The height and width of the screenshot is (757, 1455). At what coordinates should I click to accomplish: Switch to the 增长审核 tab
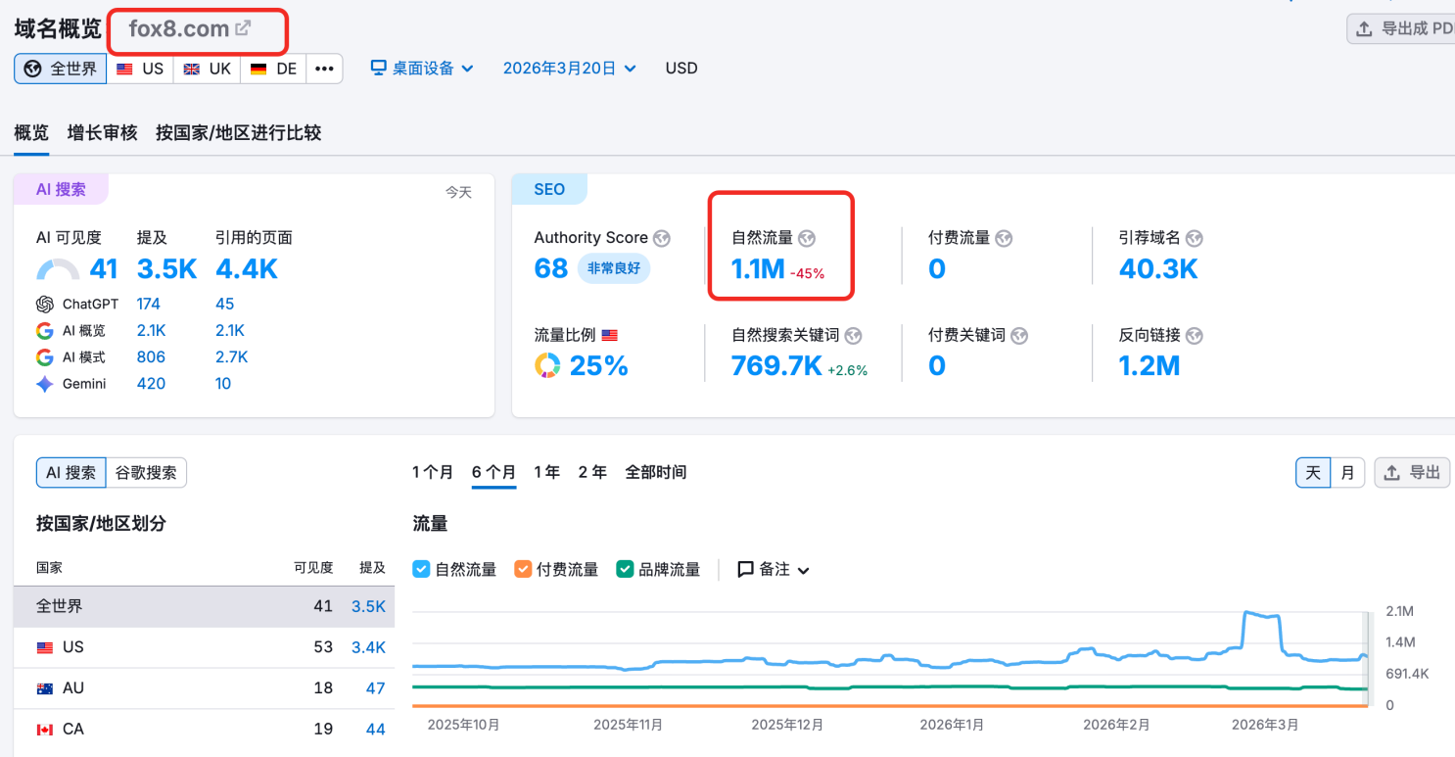[x=102, y=133]
